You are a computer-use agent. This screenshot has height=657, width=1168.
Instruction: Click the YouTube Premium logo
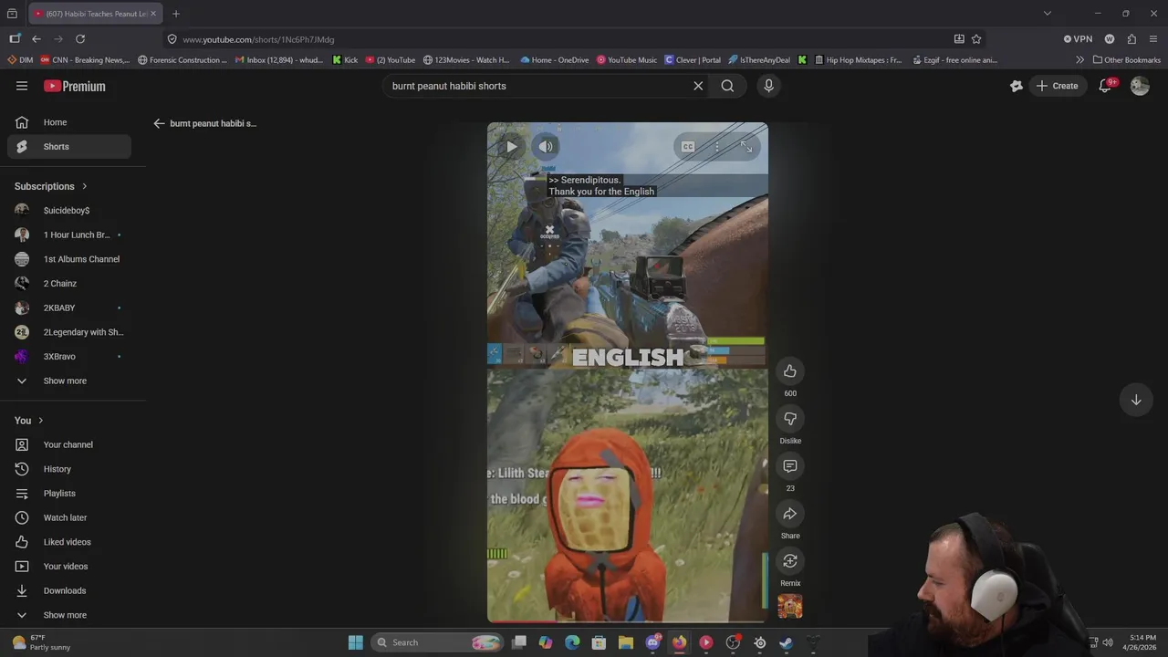[x=75, y=86]
